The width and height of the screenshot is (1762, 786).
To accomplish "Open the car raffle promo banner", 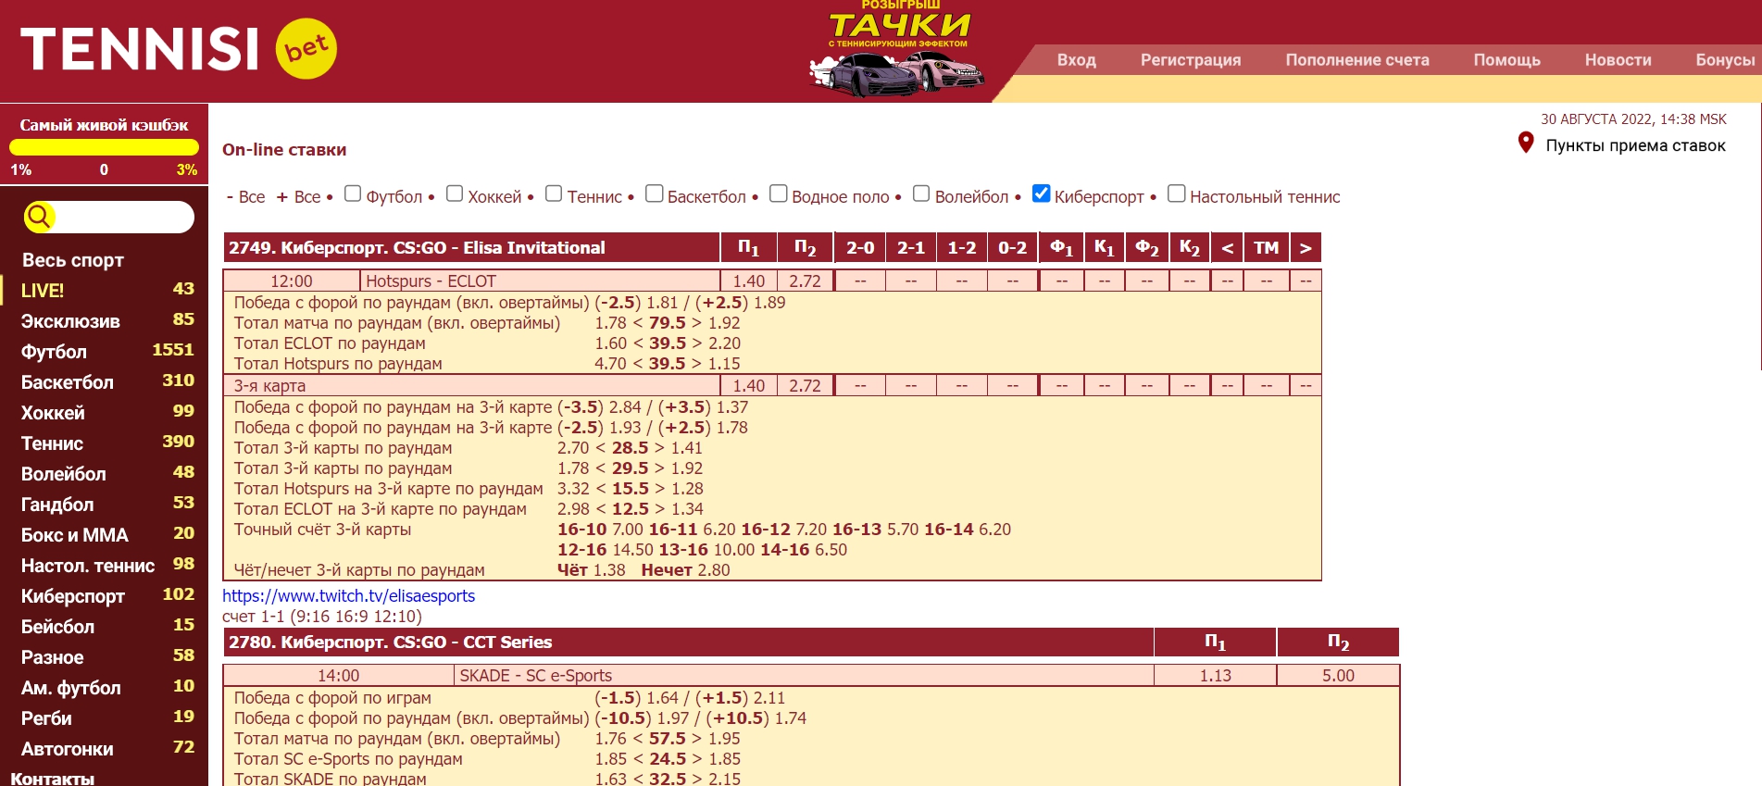I will 897,51.
